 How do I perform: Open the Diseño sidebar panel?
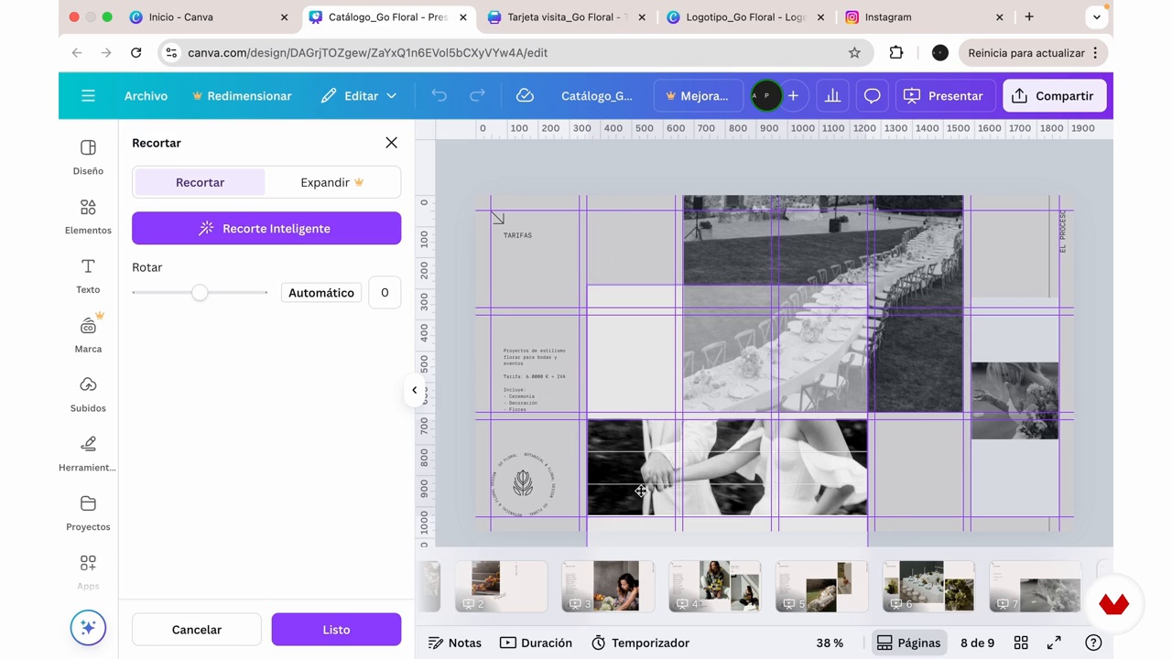(x=88, y=157)
